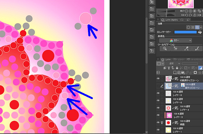Select Object tool navigation button
This screenshot has height=134, width=203.
point(165,49)
